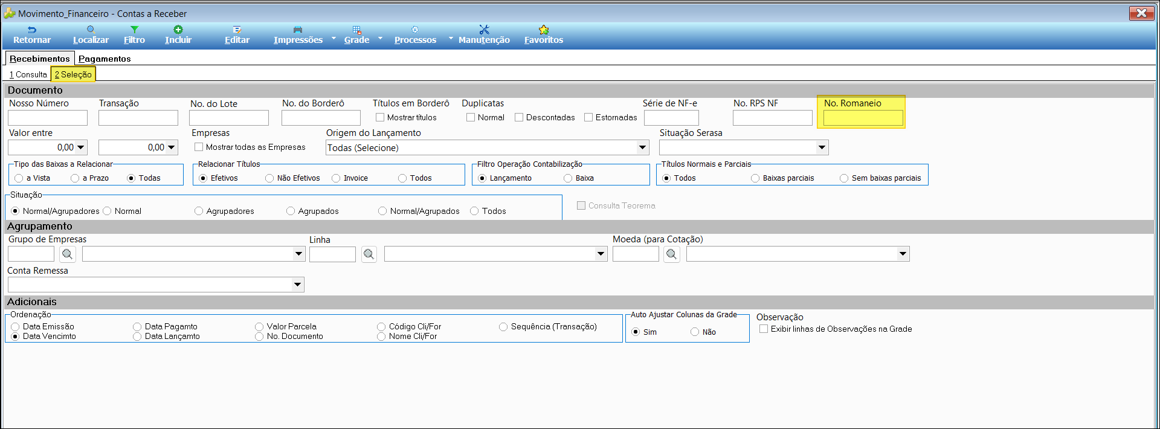The image size is (1160, 429).
Task: Click the No. do Lote field
Action: point(229,118)
